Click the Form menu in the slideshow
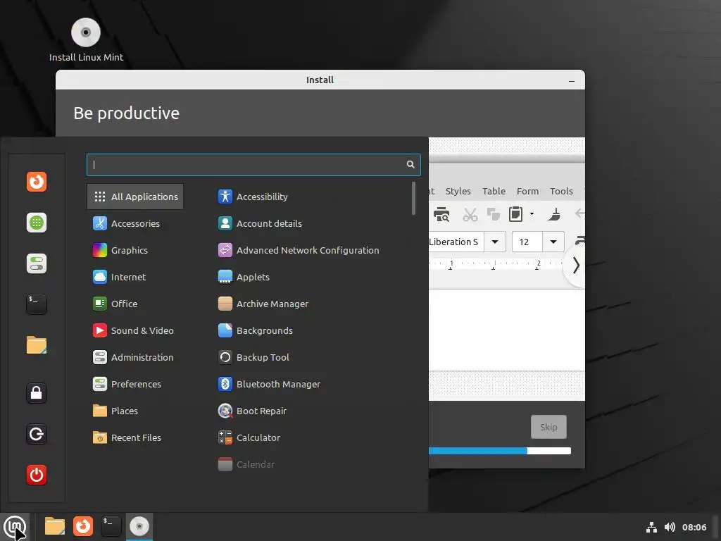This screenshot has height=541, width=721. pos(527,191)
